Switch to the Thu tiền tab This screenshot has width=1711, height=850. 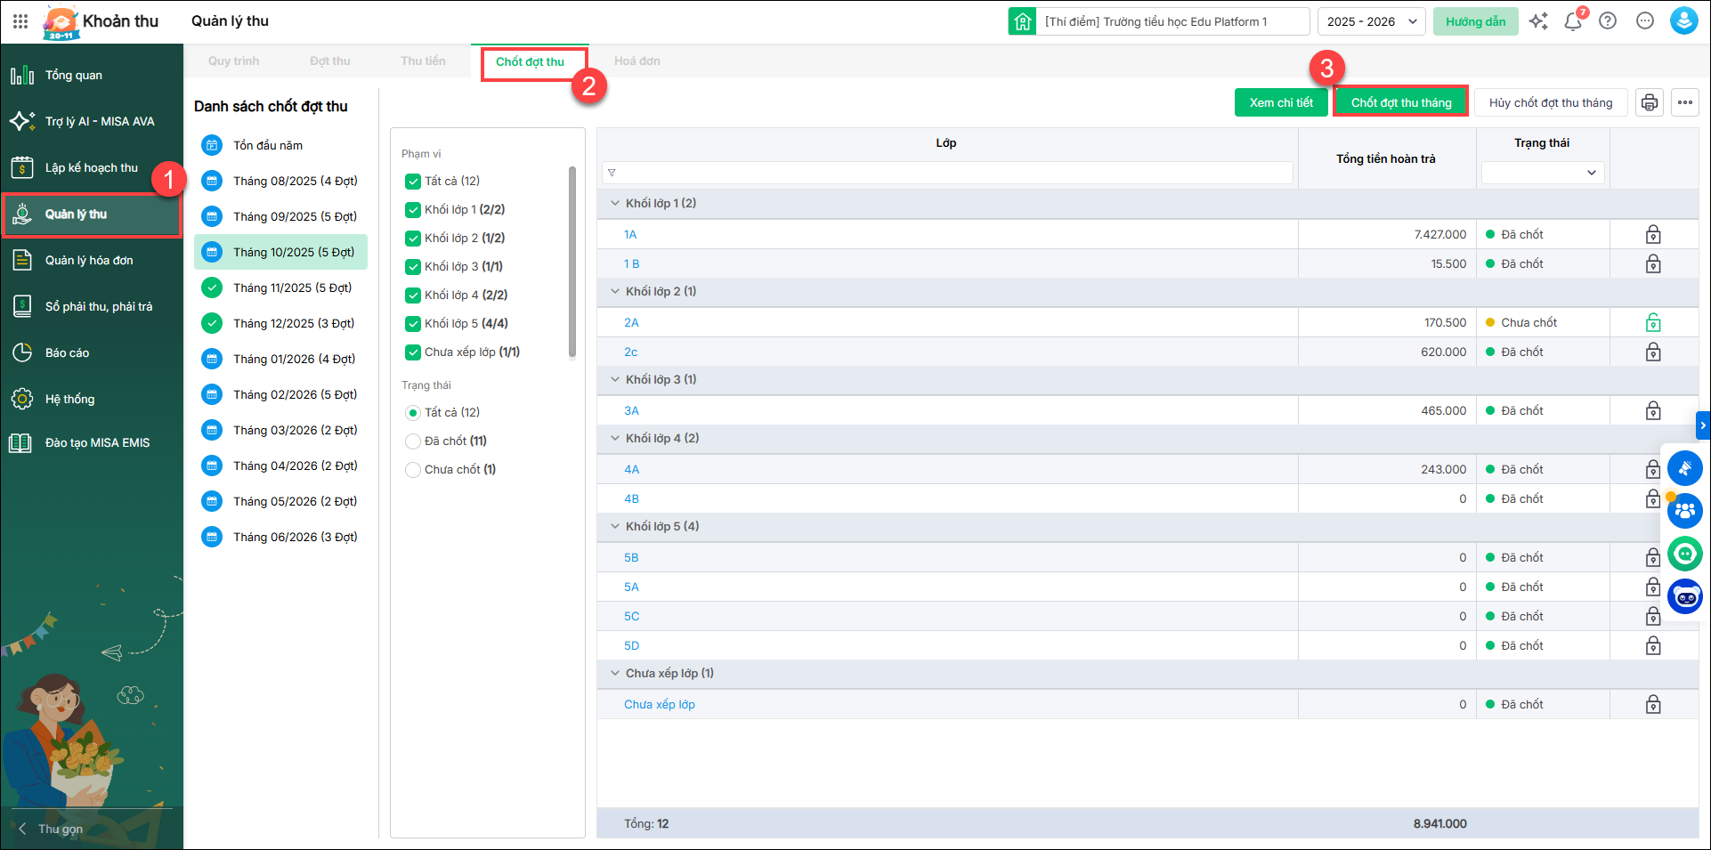423,61
